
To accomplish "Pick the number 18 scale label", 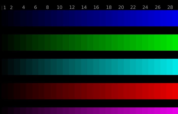I will pos(109,7).
